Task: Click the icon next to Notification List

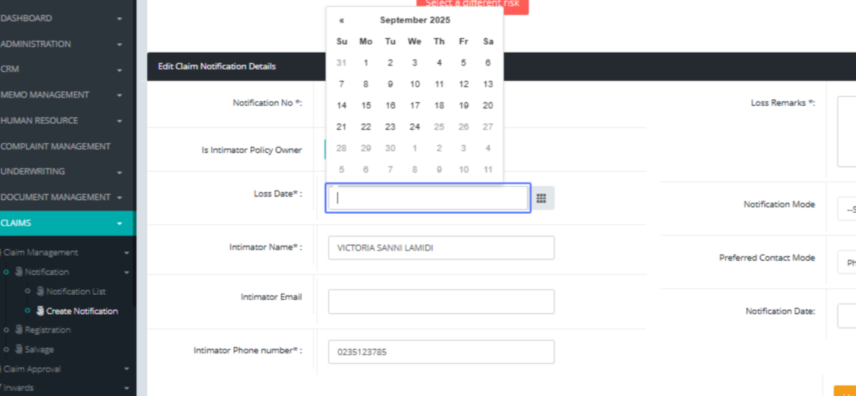Action: coord(40,291)
